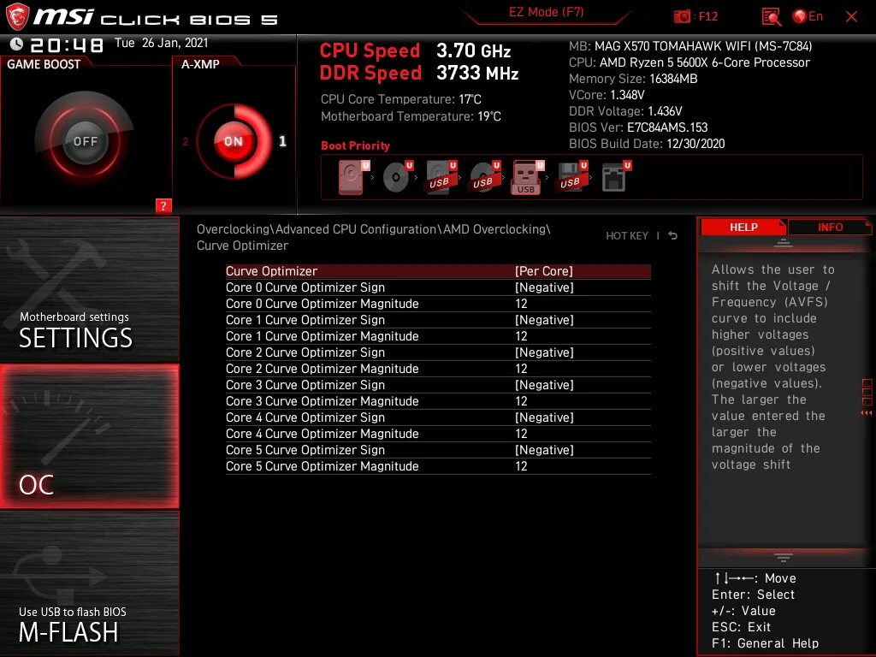Toggle the Game Boost OFF knob
The height and width of the screenshot is (657, 876).
click(85, 141)
